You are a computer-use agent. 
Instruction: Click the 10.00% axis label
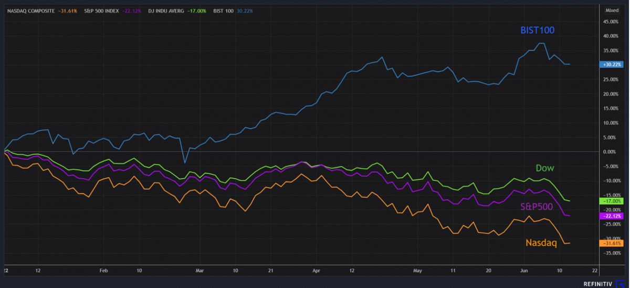tap(612, 123)
